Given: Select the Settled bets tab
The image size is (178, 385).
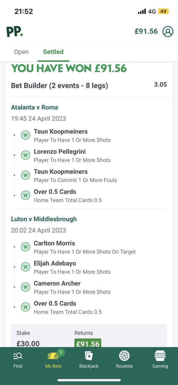Looking at the screenshot, I should pos(53,52).
